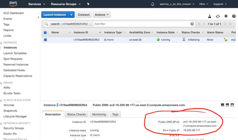Click the pin shortcut icon in header
Image resolution: width=238 pixels, height=140 pixels.
88,4
